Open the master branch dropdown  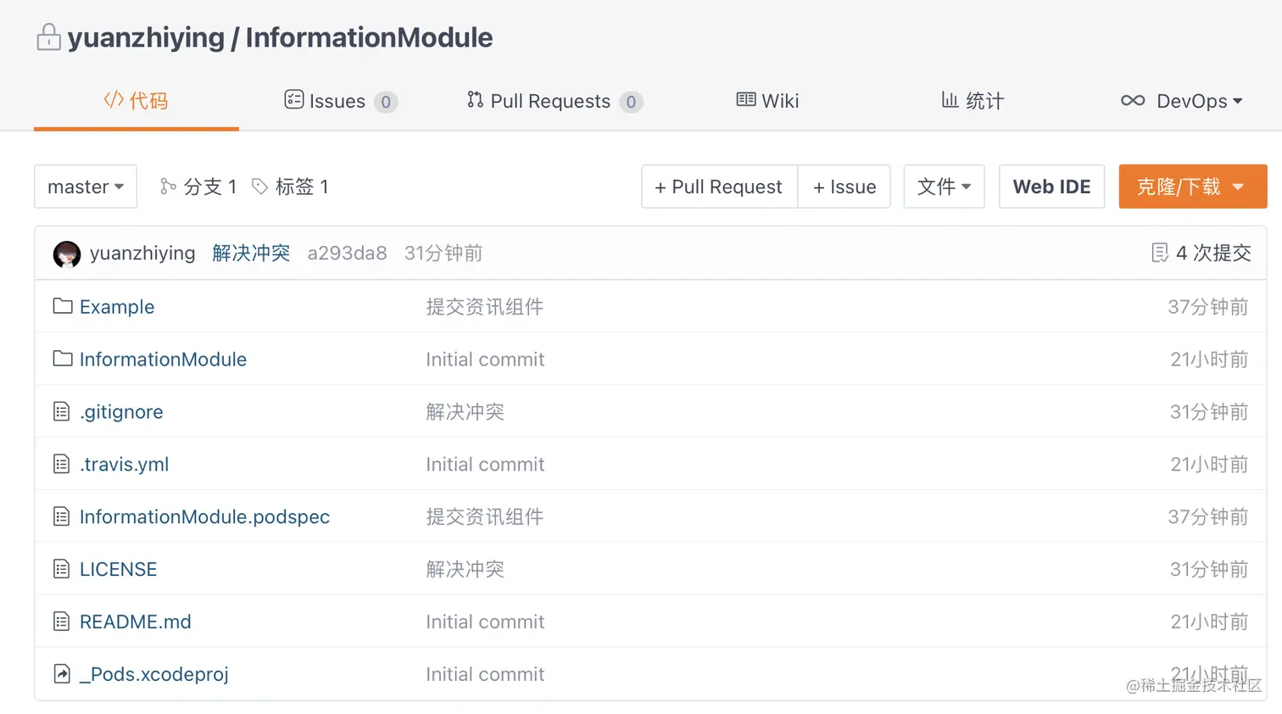click(86, 187)
